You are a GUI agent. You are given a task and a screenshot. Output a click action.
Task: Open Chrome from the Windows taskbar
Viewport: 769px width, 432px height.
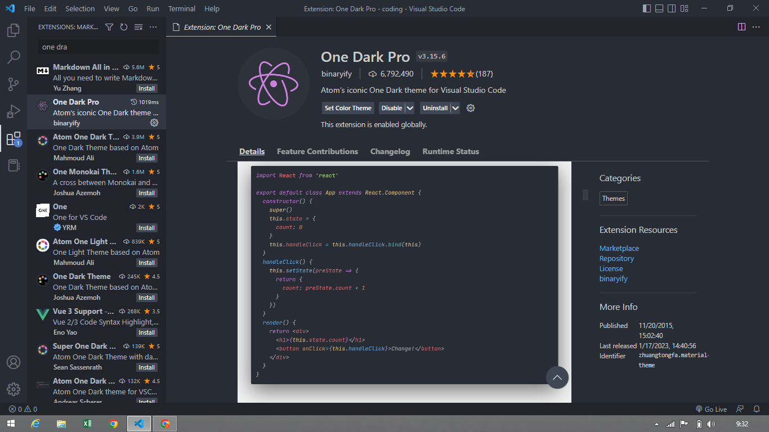113,424
